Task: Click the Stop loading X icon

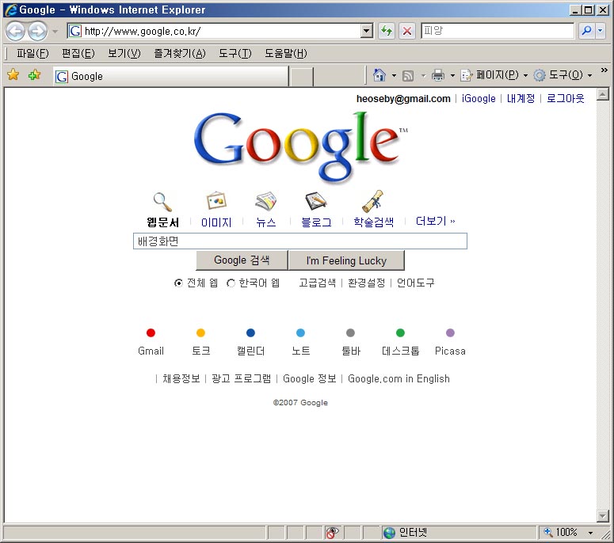Action: click(x=407, y=31)
